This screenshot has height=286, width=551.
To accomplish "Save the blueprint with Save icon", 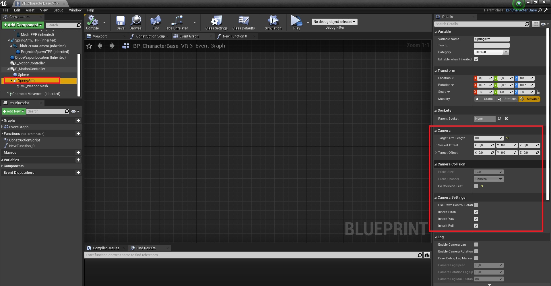I will tap(121, 22).
